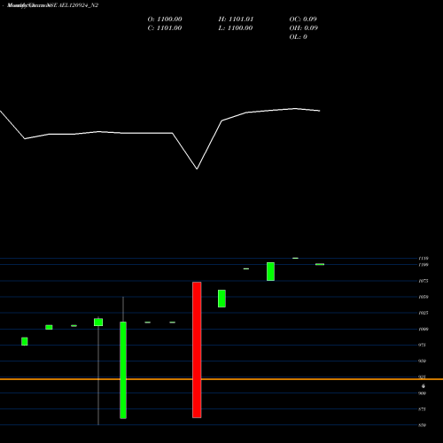The height and width of the screenshot is (443, 443).
Task: Click the 1075 price axis label
Action: coord(424,281)
